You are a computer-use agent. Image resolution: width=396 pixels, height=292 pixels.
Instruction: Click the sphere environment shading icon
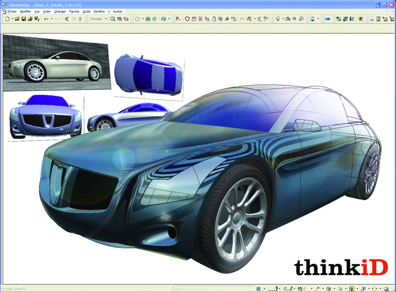[313, 19]
